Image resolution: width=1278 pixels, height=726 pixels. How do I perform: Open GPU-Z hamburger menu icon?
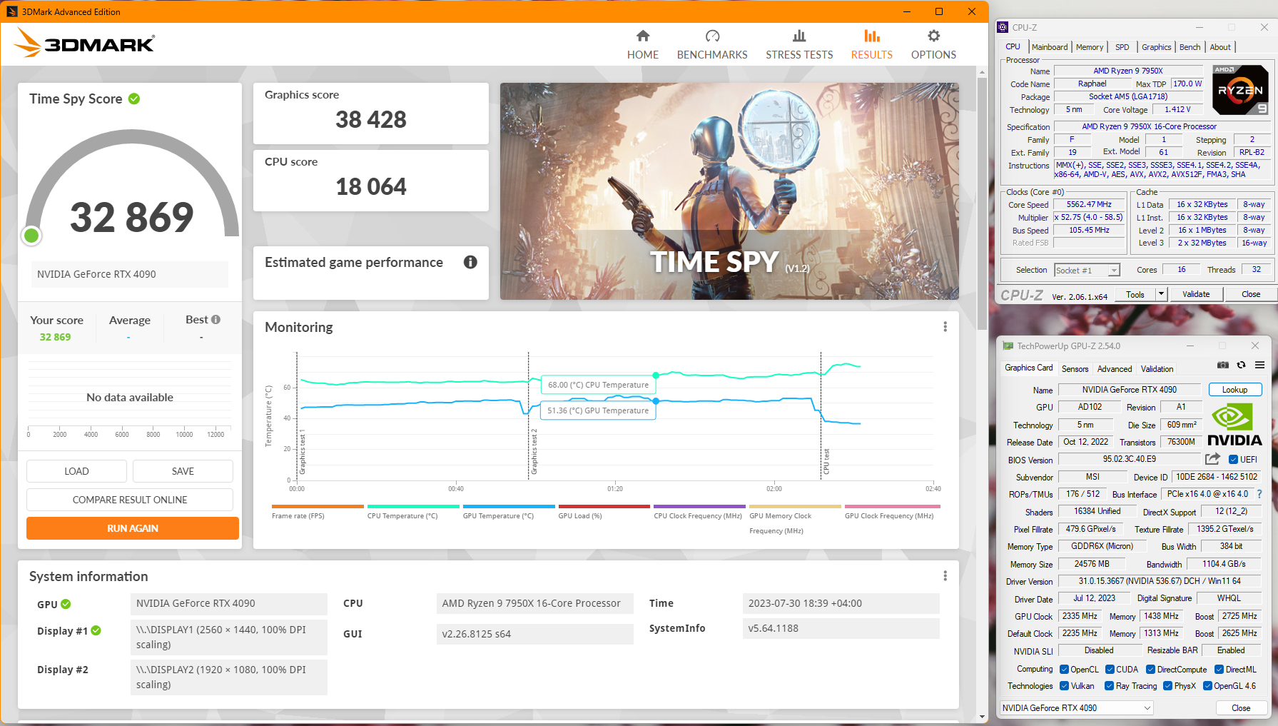pyautogui.click(x=1260, y=365)
